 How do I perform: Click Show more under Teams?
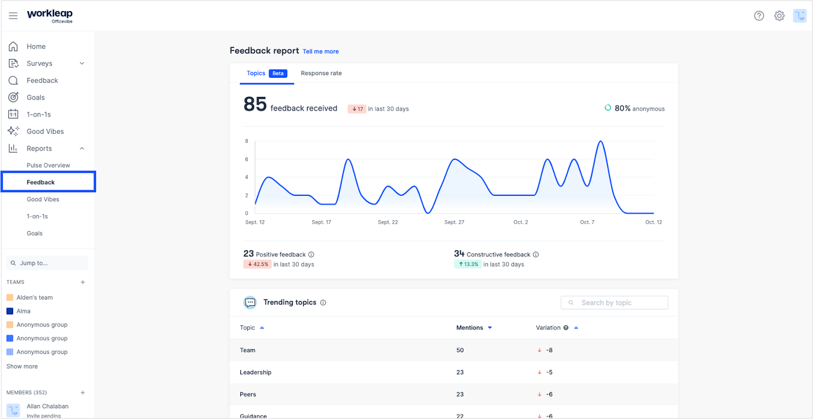pyautogui.click(x=22, y=367)
